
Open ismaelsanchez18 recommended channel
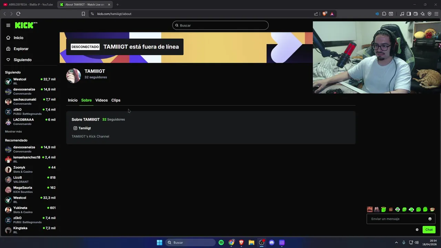tap(30, 159)
